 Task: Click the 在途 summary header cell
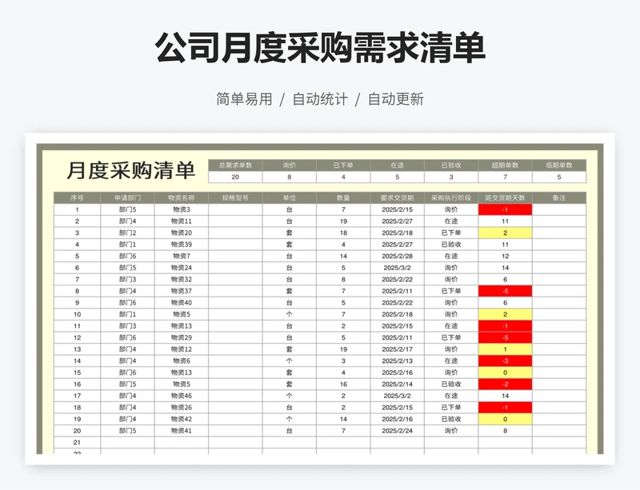pyautogui.click(x=397, y=165)
